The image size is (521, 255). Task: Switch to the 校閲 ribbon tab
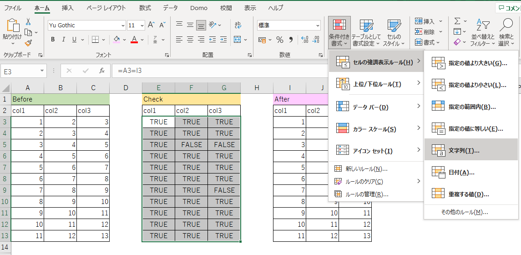[226, 8]
